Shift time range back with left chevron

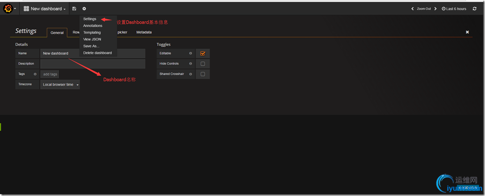coord(412,9)
